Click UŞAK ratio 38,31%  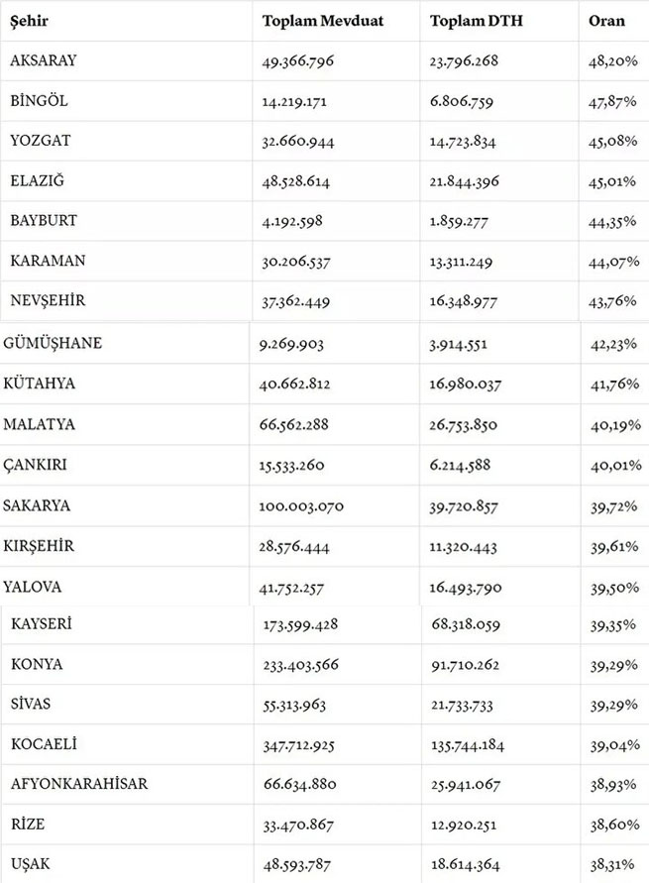point(612,864)
